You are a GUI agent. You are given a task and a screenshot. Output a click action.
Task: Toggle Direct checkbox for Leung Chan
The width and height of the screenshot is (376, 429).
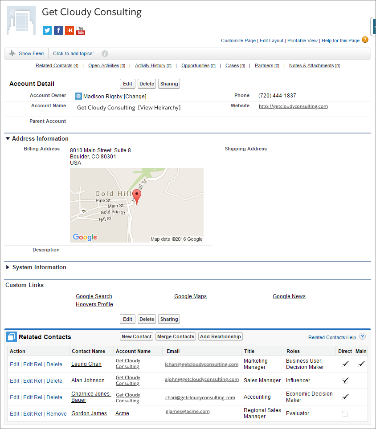(x=346, y=364)
